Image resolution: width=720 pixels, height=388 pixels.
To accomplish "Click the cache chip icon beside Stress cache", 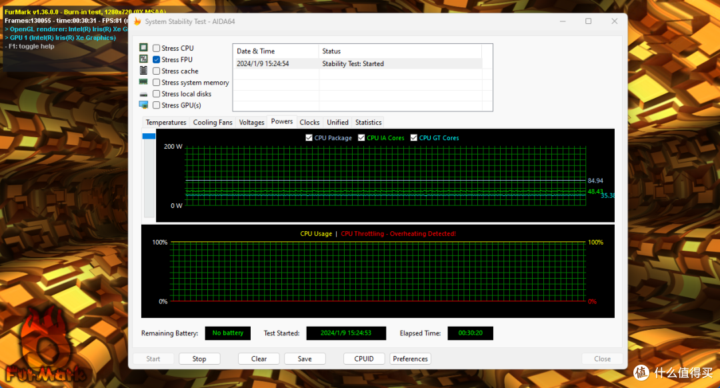I will point(144,70).
